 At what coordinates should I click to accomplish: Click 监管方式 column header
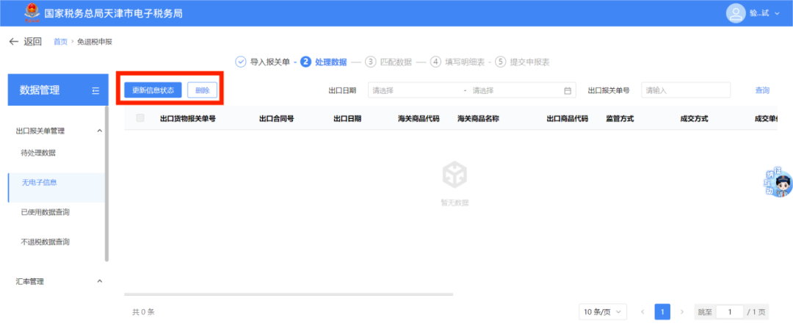(x=620, y=119)
